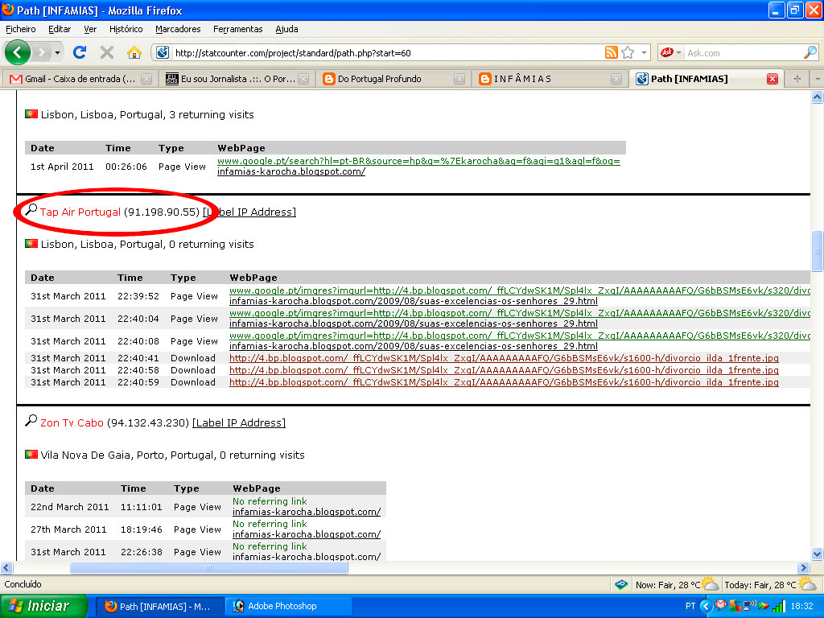
Task: Click the greyed forward navigation arrow
Action: pos(42,52)
